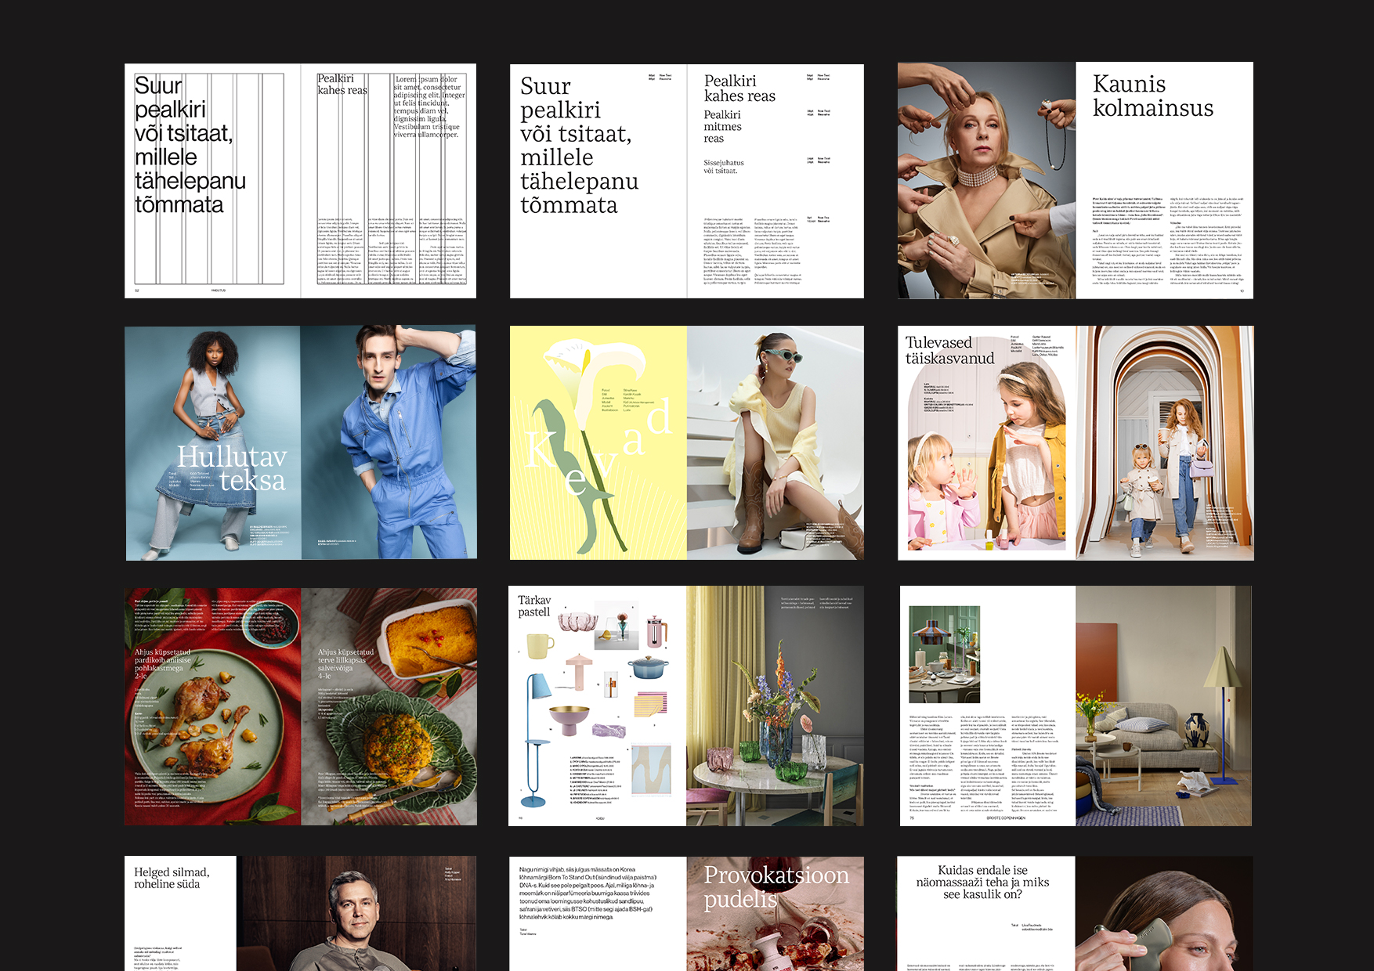Select the living room with floor lamp photo

pyautogui.click(x=1163, y=706)
